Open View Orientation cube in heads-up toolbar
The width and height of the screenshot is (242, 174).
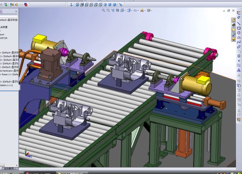[122, 10]
